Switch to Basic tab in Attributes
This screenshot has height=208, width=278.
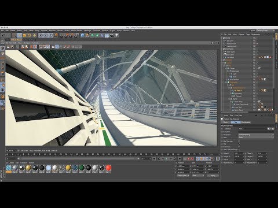click(x=225, y=122)
